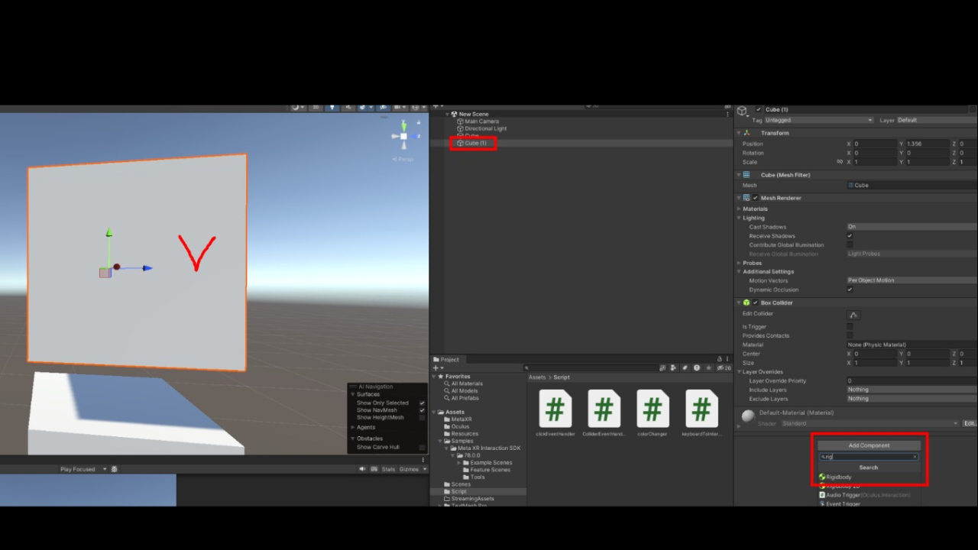978x550 pixels.
Task: Toggle Show NavMesh checkbox
Action: pos(422,410)
